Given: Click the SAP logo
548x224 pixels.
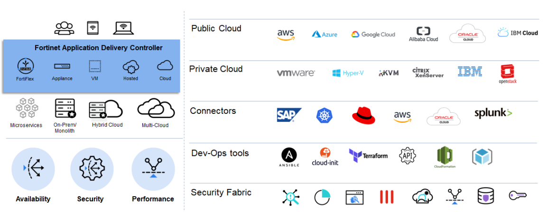Looking at the screenshot, I should coord(289,115).
